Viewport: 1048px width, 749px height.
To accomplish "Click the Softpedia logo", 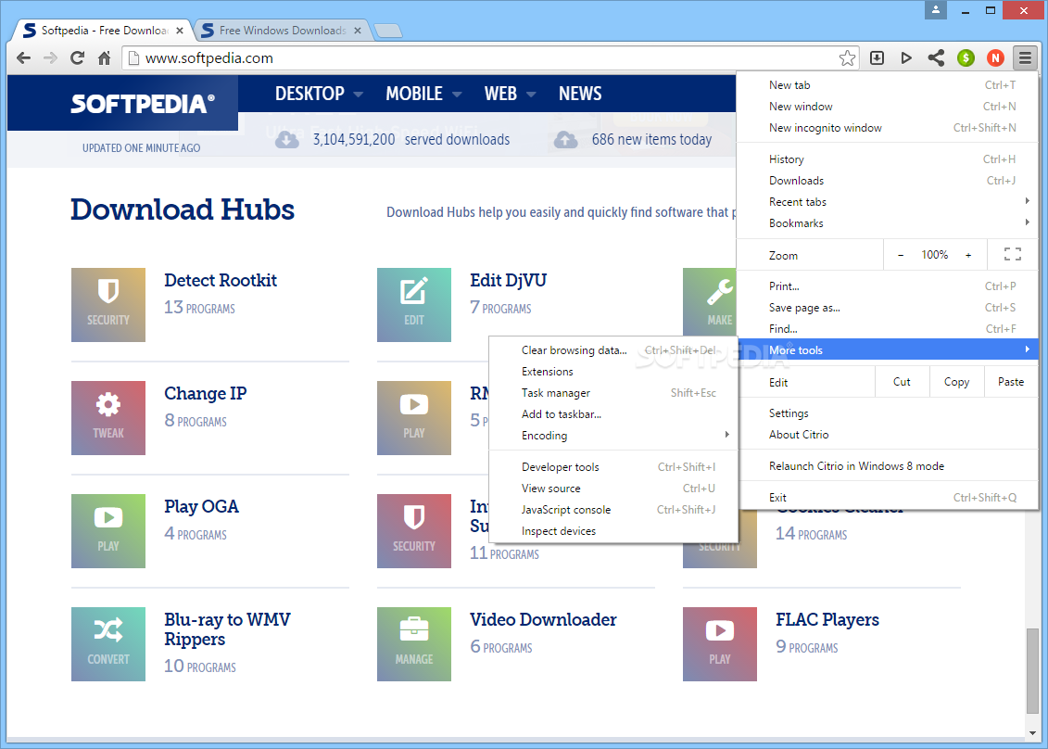I will [x=143, y=103].
